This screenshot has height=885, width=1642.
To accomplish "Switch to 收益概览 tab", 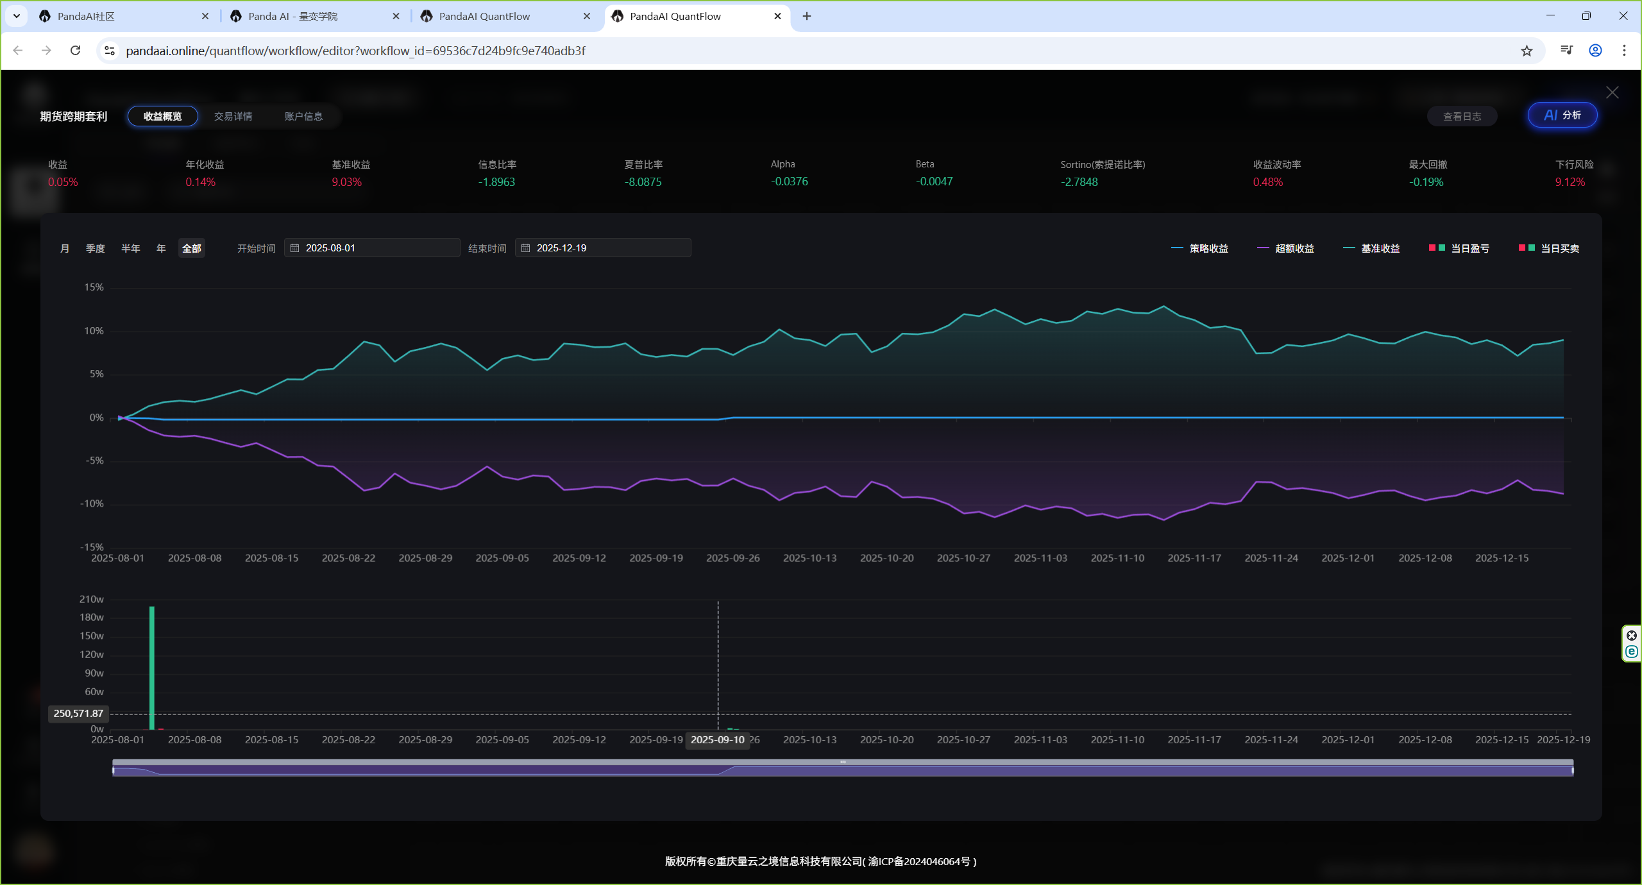I will tap(163, 116).
